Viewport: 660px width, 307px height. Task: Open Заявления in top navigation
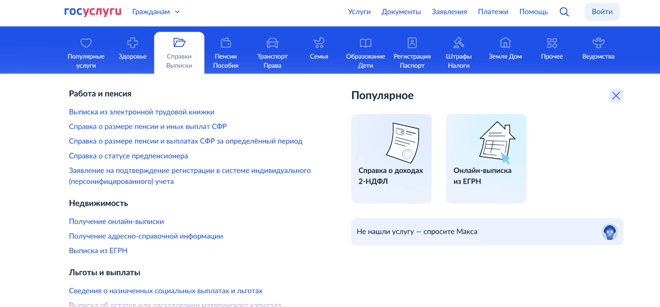click(x=449, y=12)
